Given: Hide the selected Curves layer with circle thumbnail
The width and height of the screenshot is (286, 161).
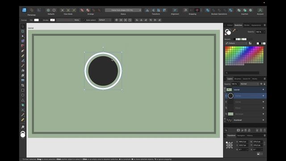Looking at the screenshot, I should (x=263, y=96).
